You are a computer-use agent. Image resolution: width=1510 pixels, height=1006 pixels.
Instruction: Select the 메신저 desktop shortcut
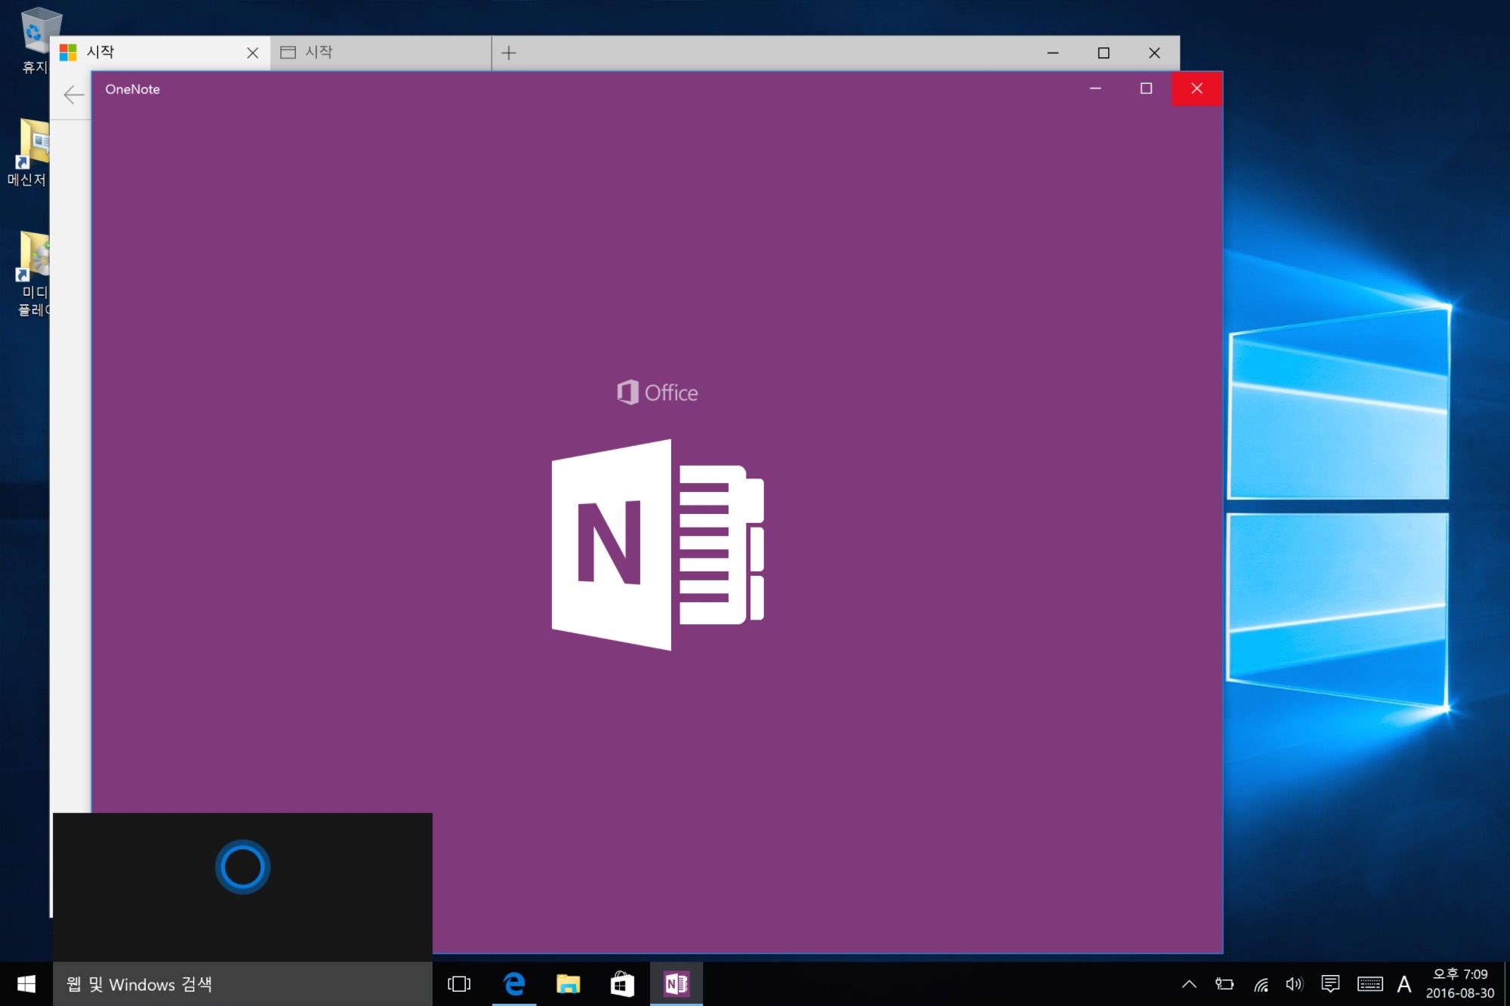coord(30,152)
